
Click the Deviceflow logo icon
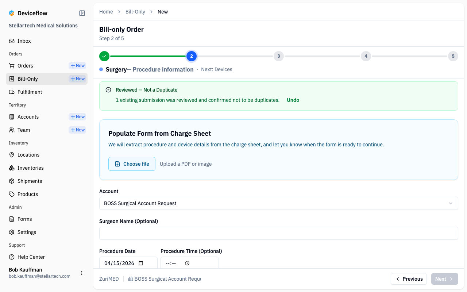[x=12, y=13]
